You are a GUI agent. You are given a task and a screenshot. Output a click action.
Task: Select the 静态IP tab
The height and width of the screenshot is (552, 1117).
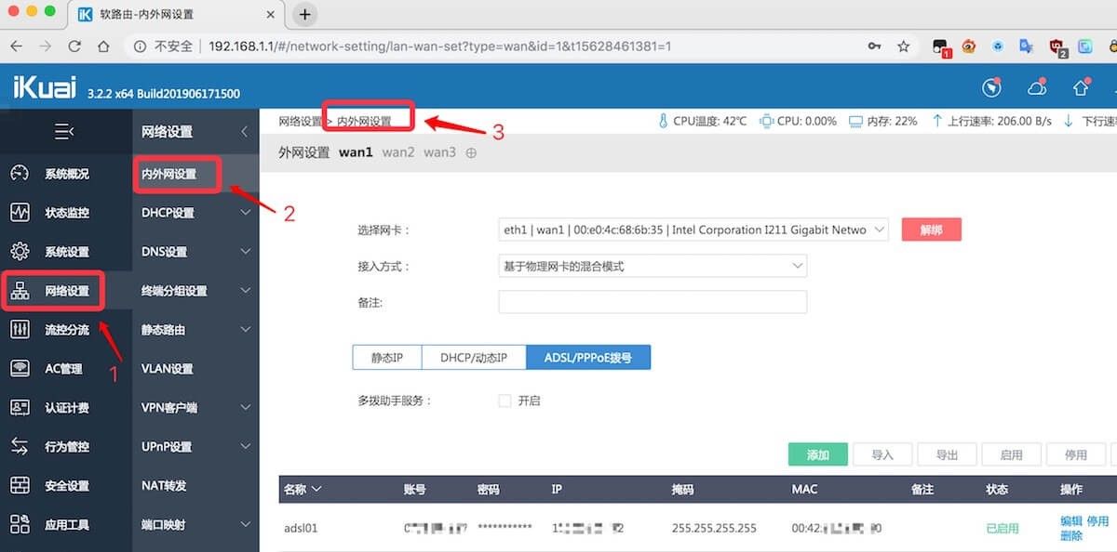click(387, 358)
